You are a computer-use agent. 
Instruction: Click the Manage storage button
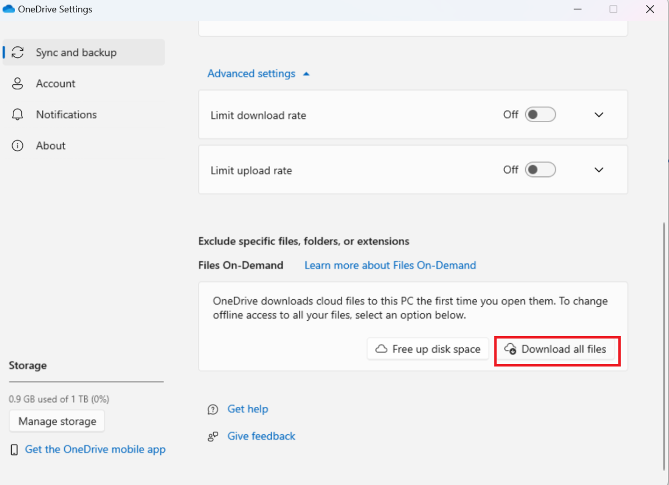[57, 421]
